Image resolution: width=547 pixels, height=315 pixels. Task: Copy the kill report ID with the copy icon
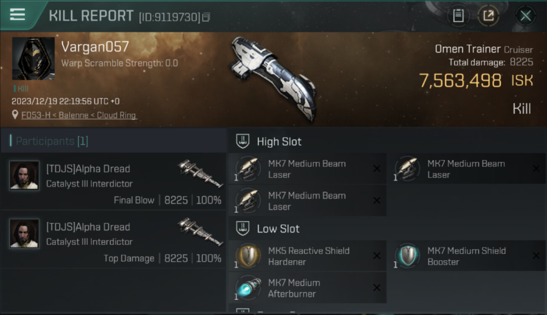point(206,17)
